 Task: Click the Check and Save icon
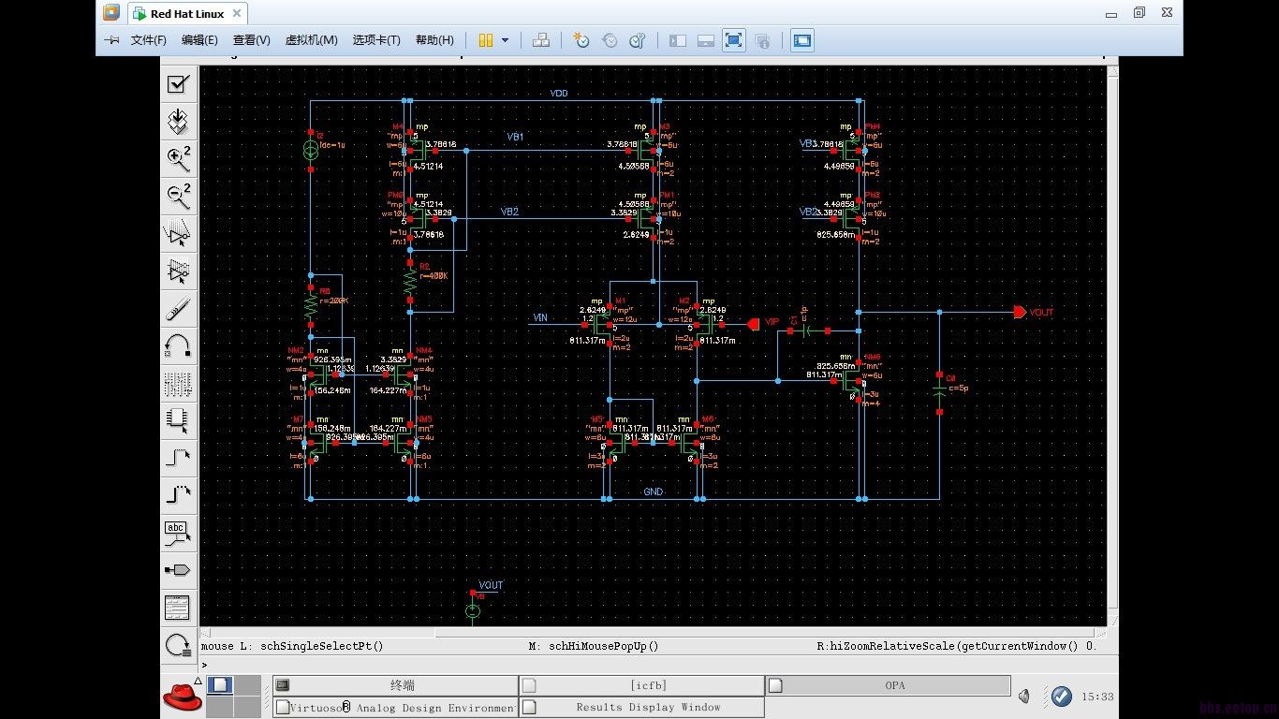pyautogui.click(x=178, y=84)
